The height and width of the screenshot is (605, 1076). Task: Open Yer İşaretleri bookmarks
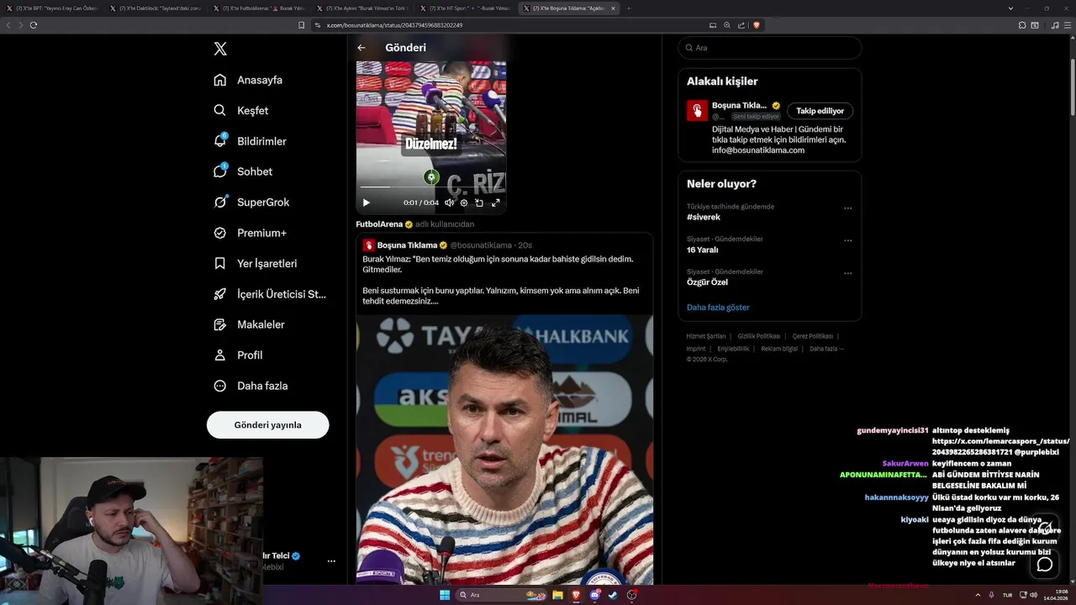tap(255, 263)
